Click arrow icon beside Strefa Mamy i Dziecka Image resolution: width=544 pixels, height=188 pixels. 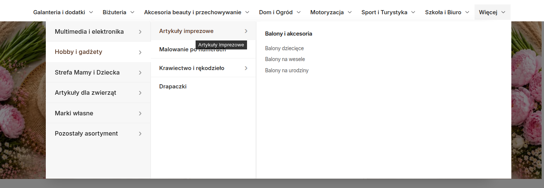pyautogui.click(x=140, y=73)
